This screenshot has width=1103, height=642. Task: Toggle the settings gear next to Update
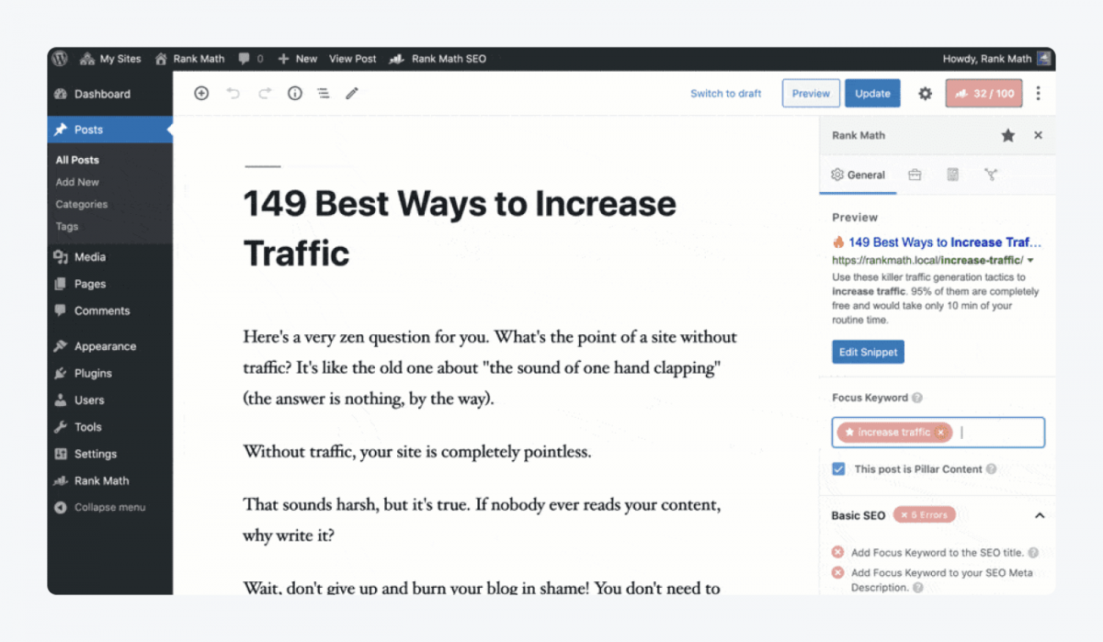925,93
